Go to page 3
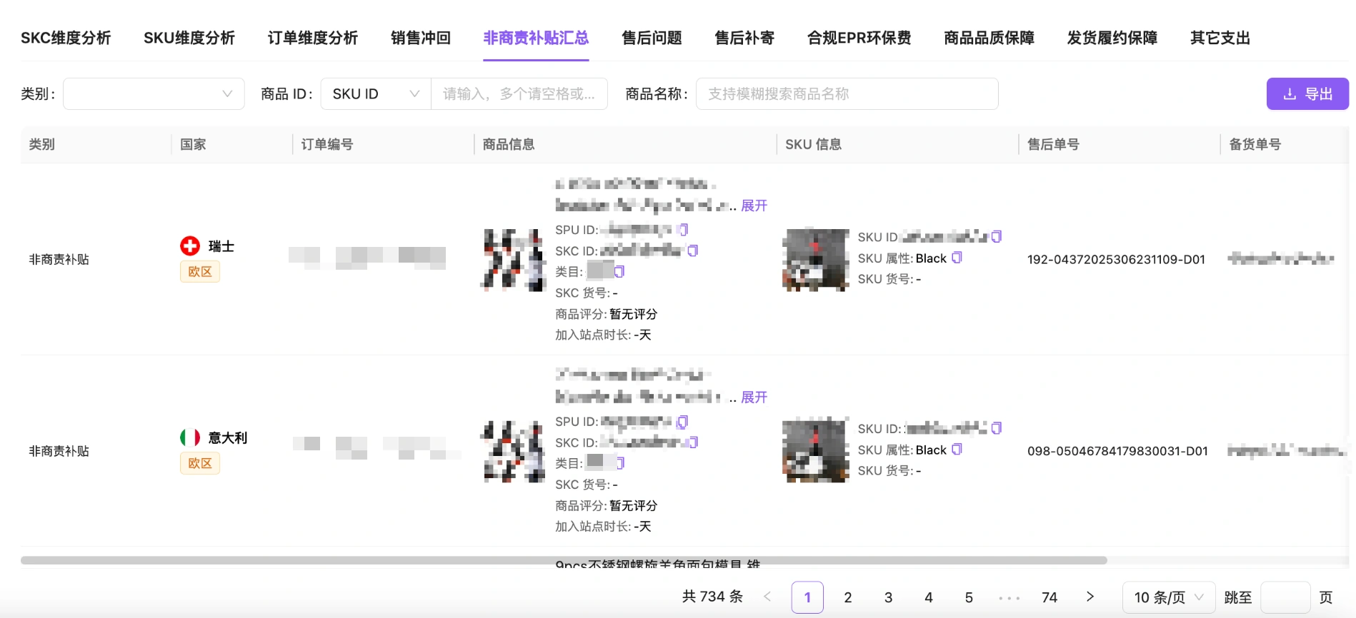 click(x=888, y=597)
